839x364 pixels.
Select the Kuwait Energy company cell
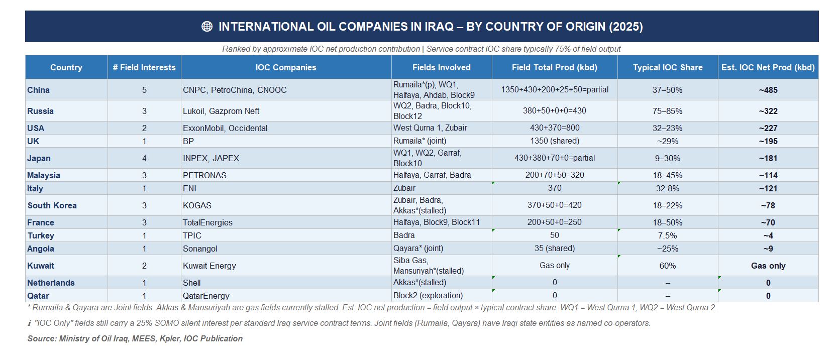click(209, 266)
